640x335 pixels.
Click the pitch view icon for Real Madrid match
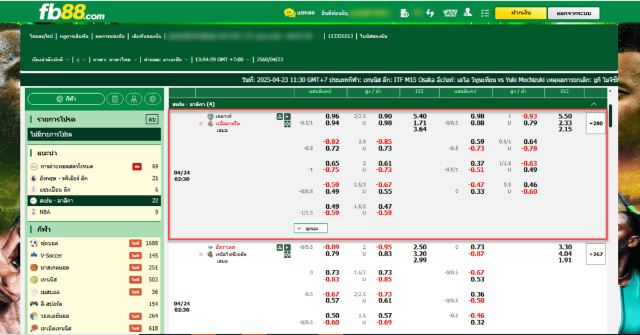pyautogui.click(x=287, y=124)
